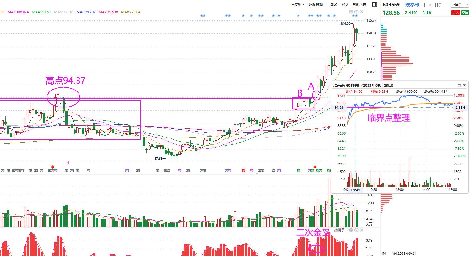Click the date 2021-06-21 at the bottom
Viewport: 471px width, 256px height.
(x=407, y=253)
